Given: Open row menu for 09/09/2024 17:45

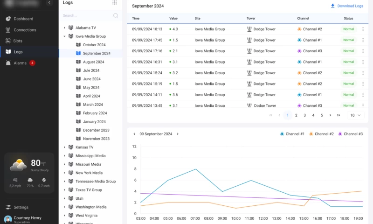Looking at the screenshot, I should [x=363, y=40].
